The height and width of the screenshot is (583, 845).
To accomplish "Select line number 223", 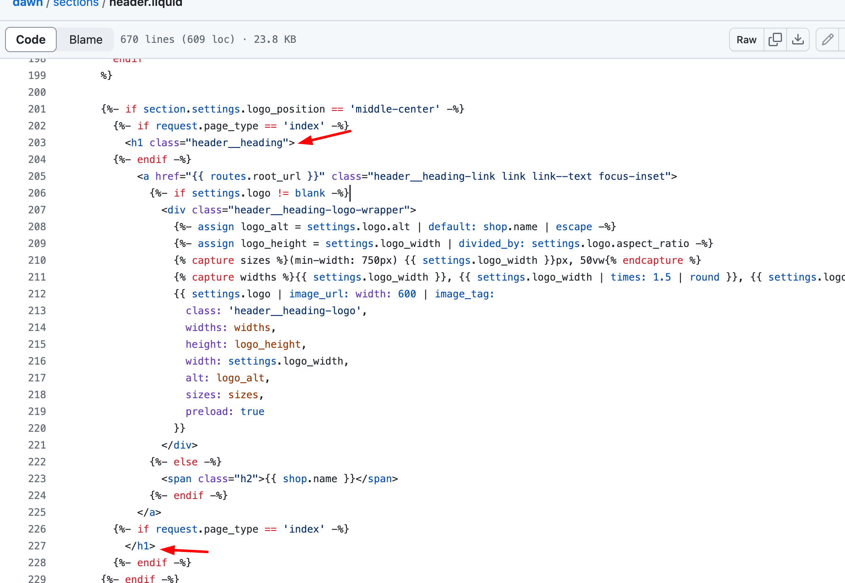I will click(37, 479).
